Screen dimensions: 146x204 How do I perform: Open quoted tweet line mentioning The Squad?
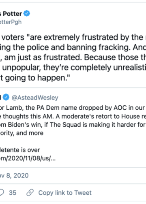[x=73, y=125]
